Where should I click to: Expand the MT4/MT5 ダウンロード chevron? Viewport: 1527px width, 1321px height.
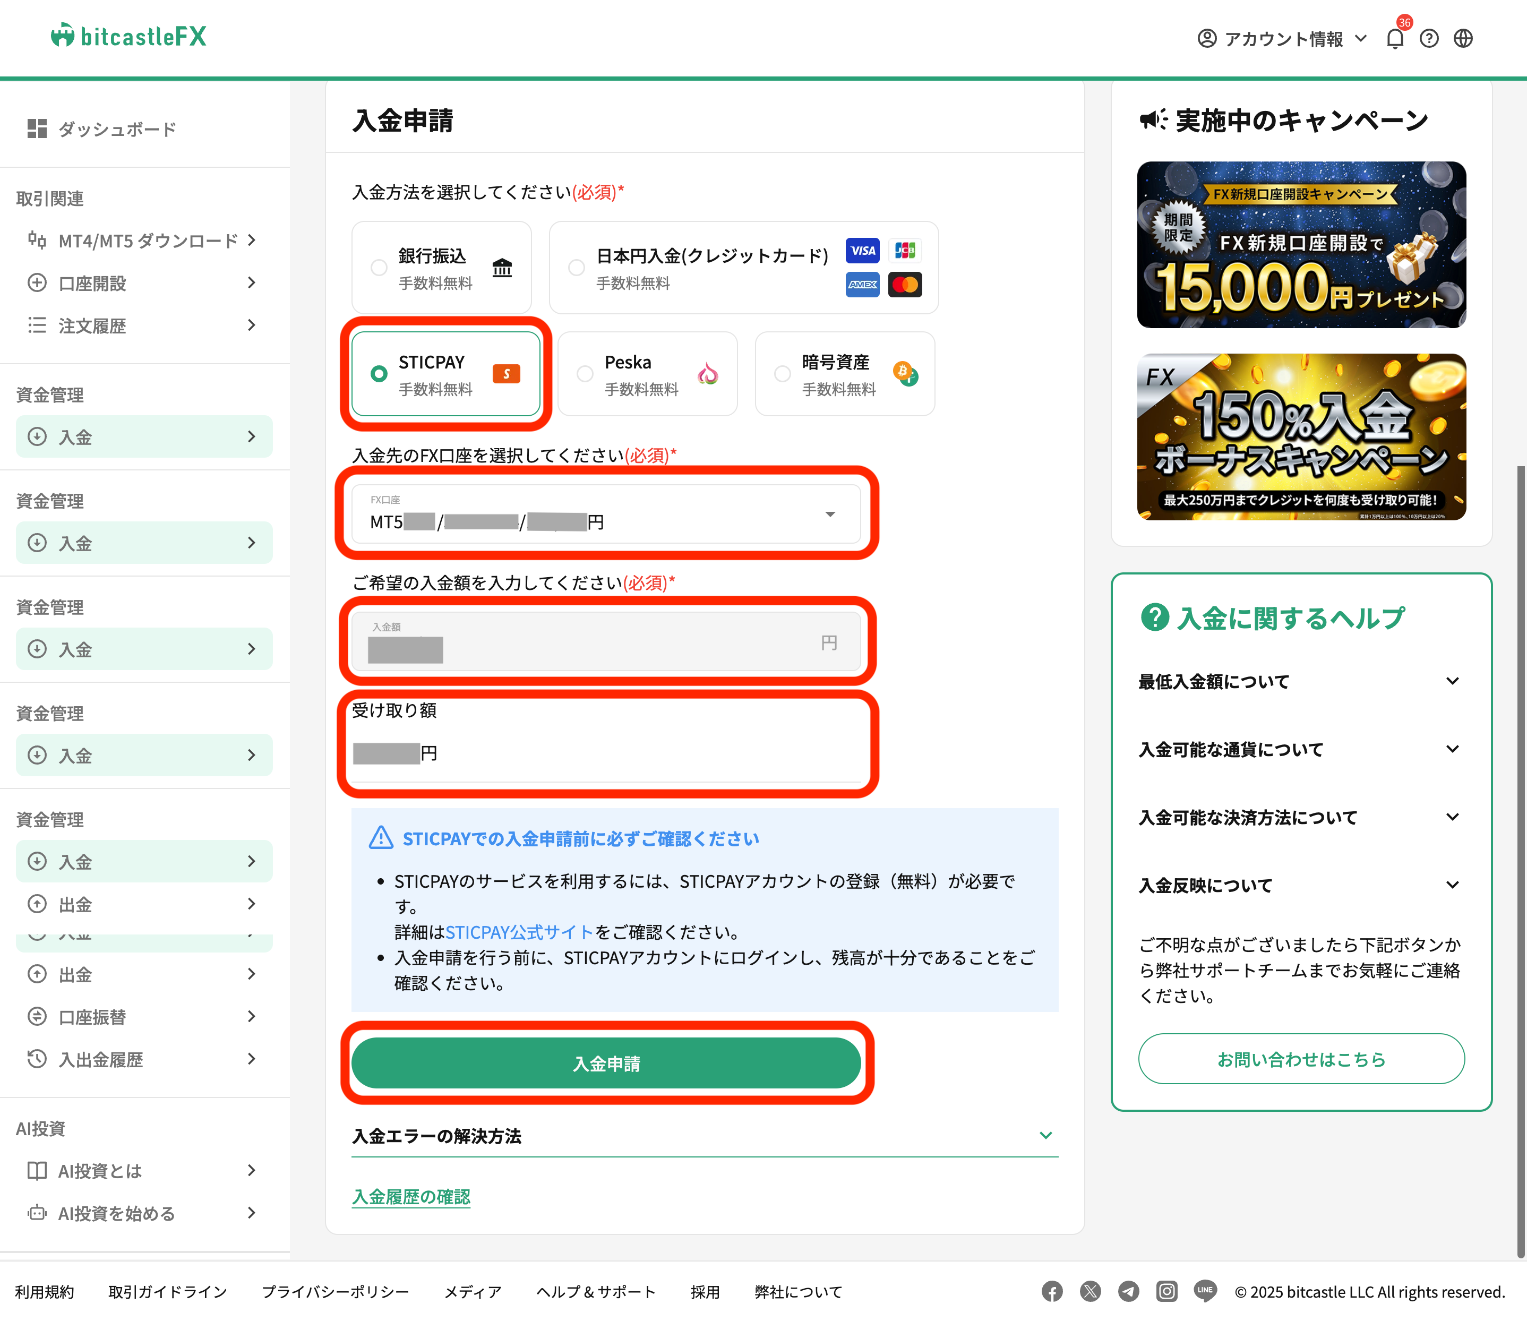(x=252, y=241)
